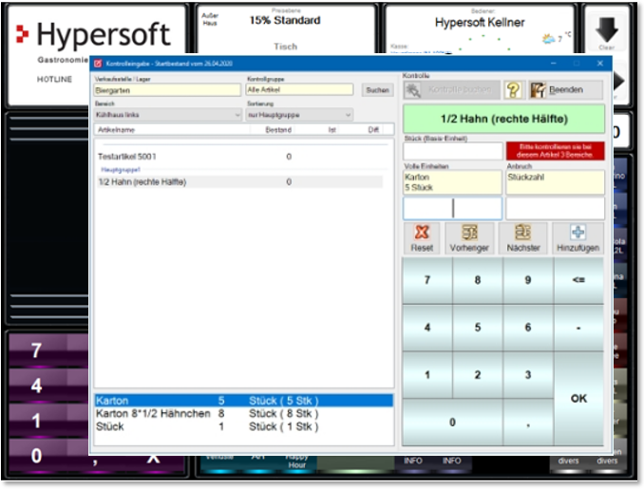The image size is (644, 489).
Task: Click the green 1/2 Hahn (rechte Hälfte) header
Action: tap(504, 119)
